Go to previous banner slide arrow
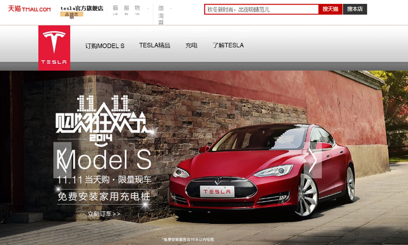The height and width of the screenshot is (245, 408). pos(62,160)
